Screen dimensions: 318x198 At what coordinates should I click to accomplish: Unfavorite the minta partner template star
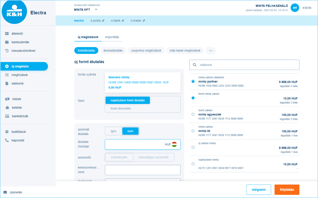193,82
